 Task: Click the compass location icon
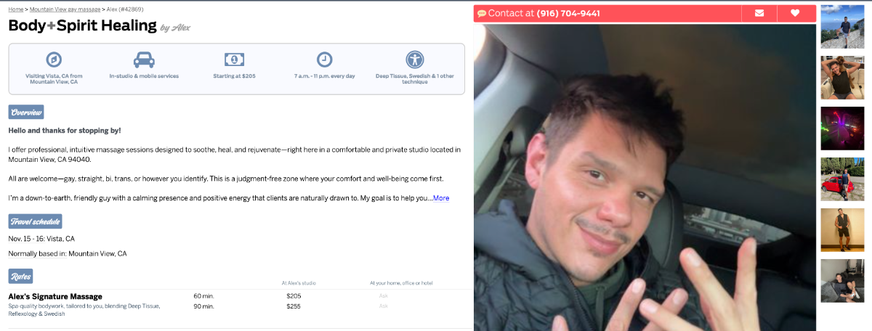54,60
